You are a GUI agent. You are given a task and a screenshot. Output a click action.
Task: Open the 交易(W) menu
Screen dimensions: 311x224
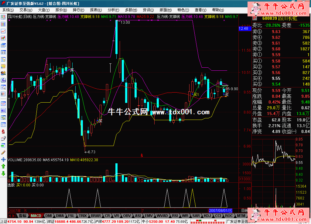pyautogui.click(x=26, y=10)
